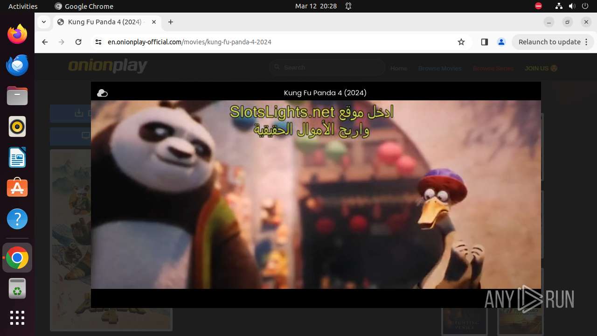Select the Kung Fu Panda 4 tab
Image resolution: width=597 pixels, height=336 pixels.
point(106,22)
